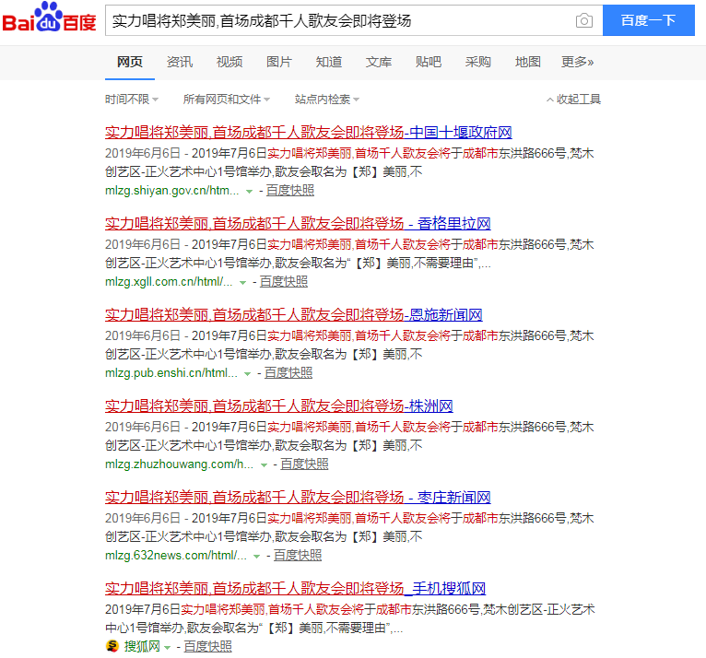
Task: Open 百度快照 for the 枣庄新闻网 result
Action: click(x=298, y=555)
